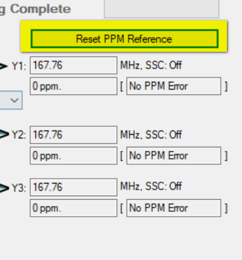Screen dimensions: 242x260
Task: Click the Reset PPM Reference button
Action: click(125, 39)
